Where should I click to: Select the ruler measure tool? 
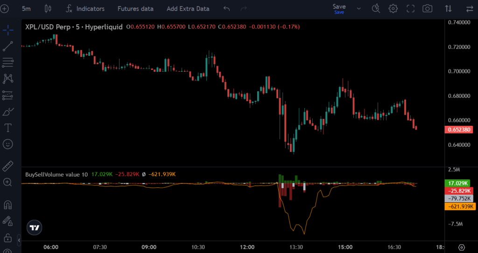tap(8, 166)
